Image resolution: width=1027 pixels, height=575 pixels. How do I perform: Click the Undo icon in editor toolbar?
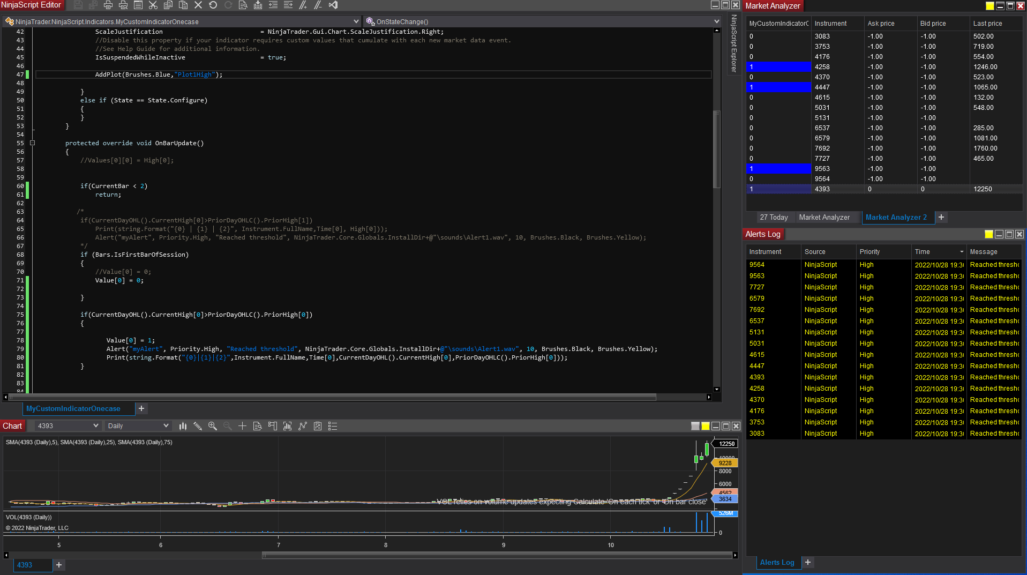[213, 5]
